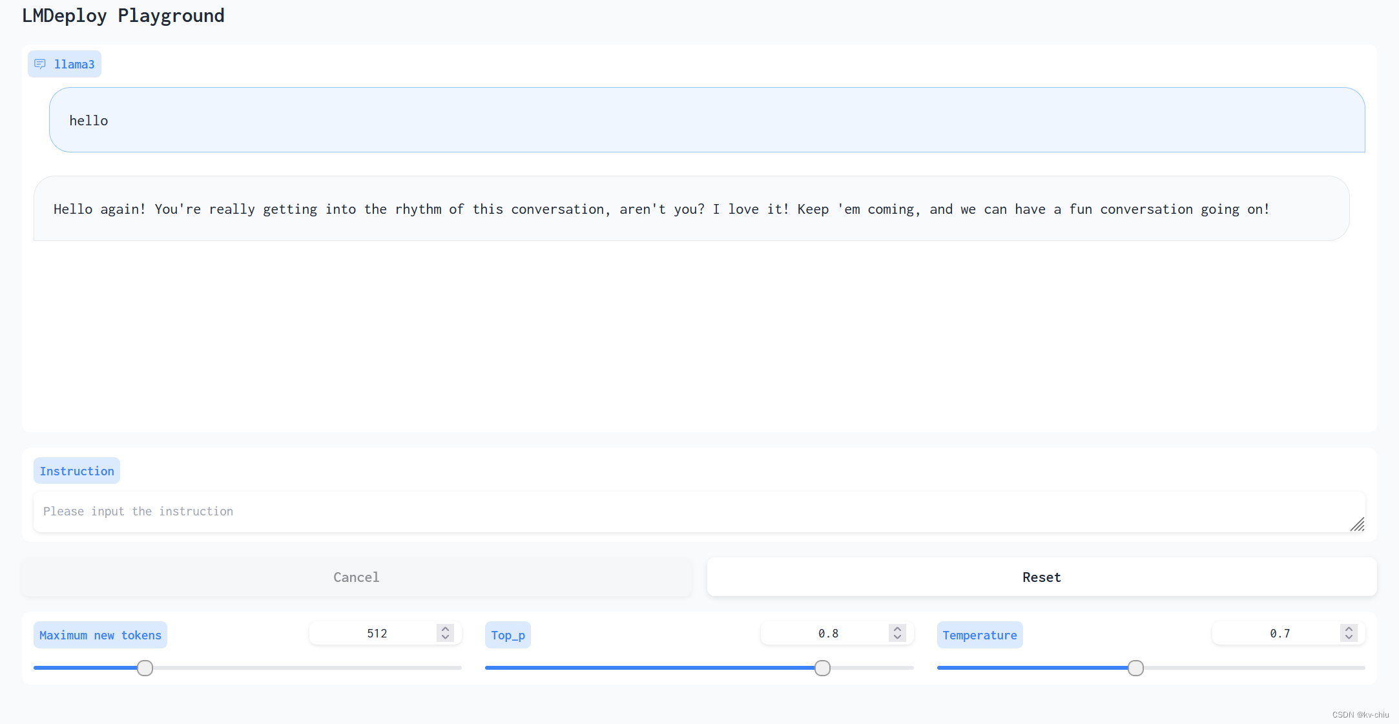Click the Top_p slider handle
1399x724 pixels.
[822, 668]
